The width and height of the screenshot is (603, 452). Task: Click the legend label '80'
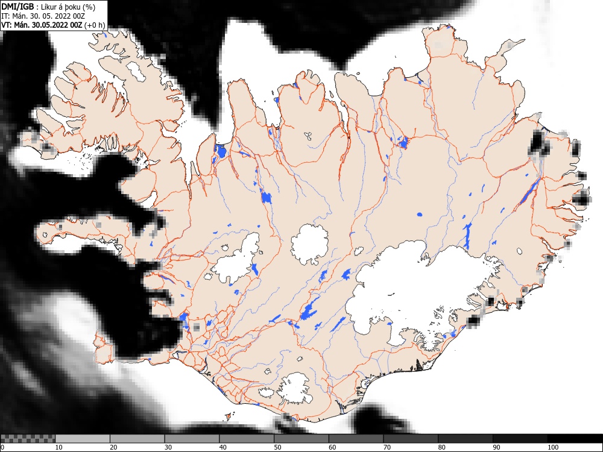[441, 447]
